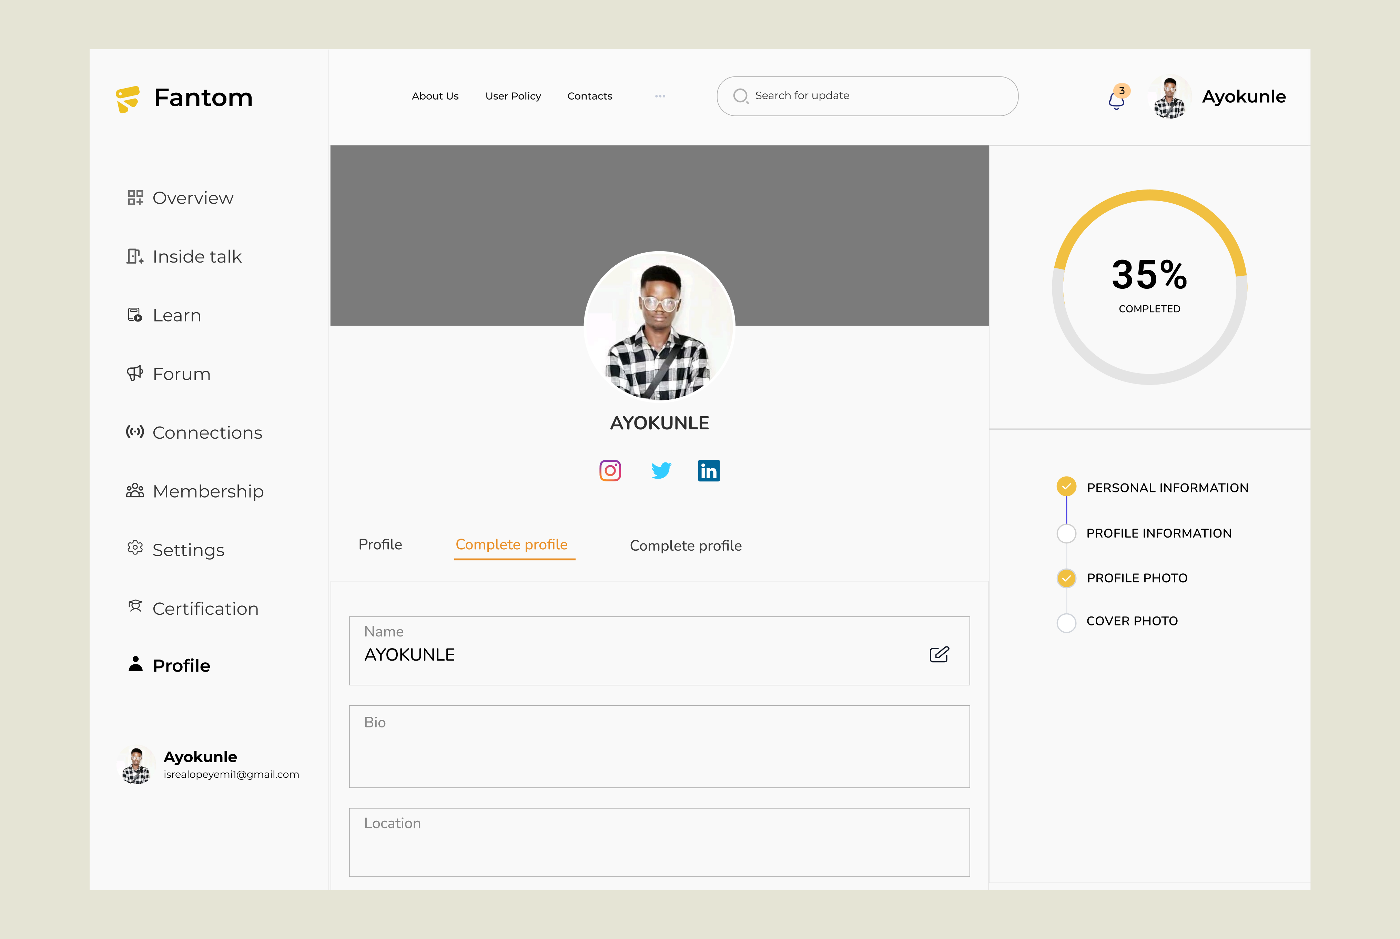Click the 35% completion progress ring
Image resolution: width=1400 pixels, height=939 pixels.
(1150, 287)
